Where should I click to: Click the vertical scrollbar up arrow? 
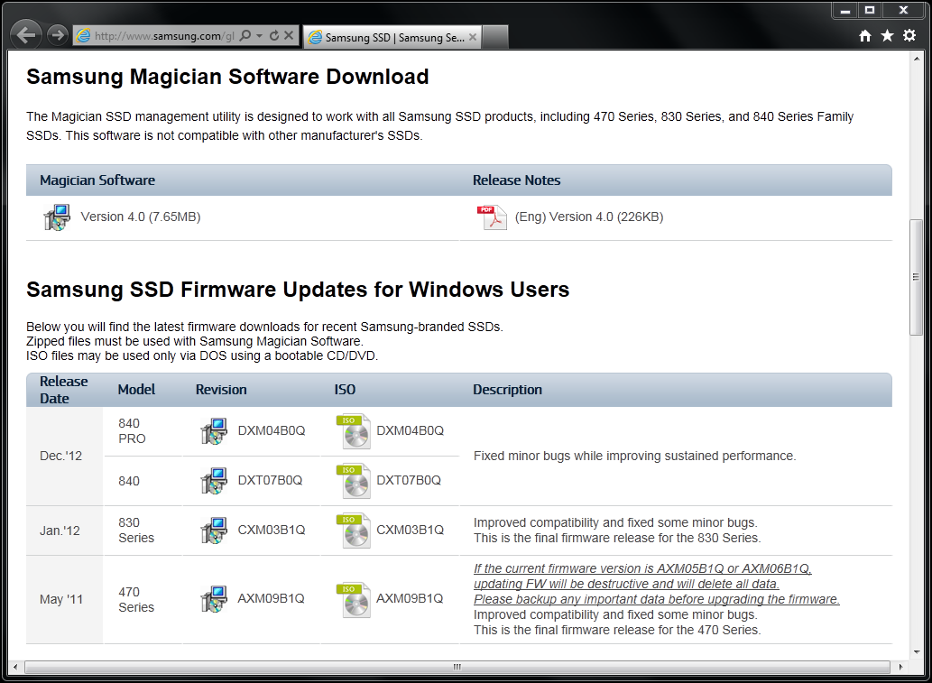[x=916, y=59]
